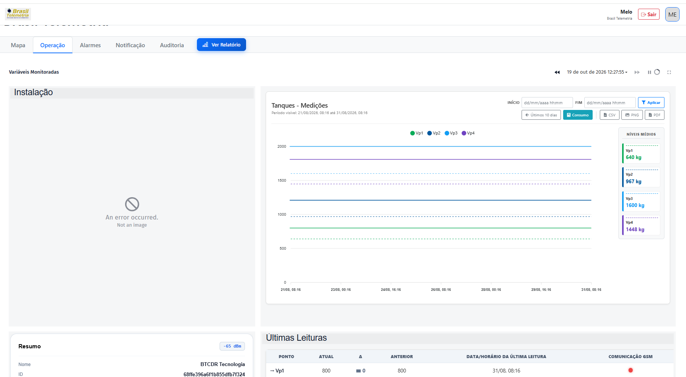Image resolution: width=686 pixels, height=377 pixels.
Task: Switch to the Mapa tab
Action: click(18, 45)
